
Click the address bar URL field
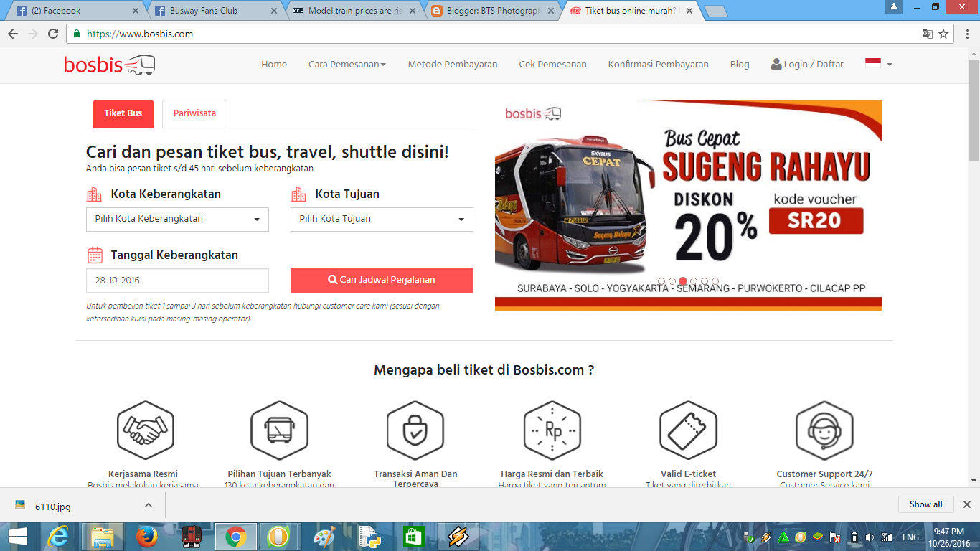tap(495, 34)
